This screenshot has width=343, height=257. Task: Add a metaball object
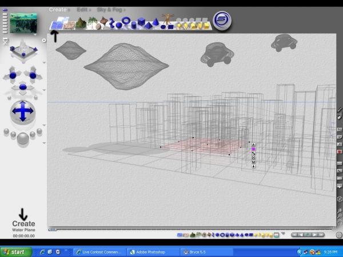[112, 23]
